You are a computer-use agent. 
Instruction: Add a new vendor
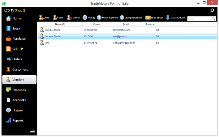44,18
